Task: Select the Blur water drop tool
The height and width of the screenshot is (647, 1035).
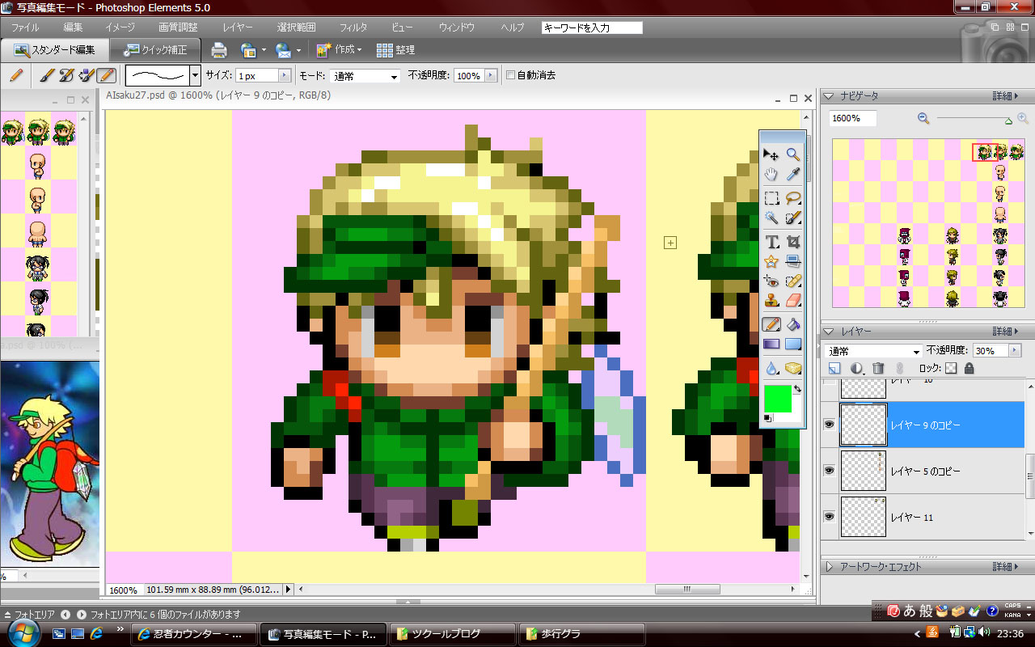Action: (771, 368)
